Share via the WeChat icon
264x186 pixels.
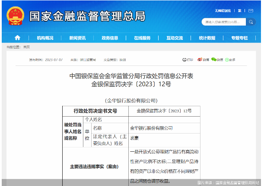(213, 59)
